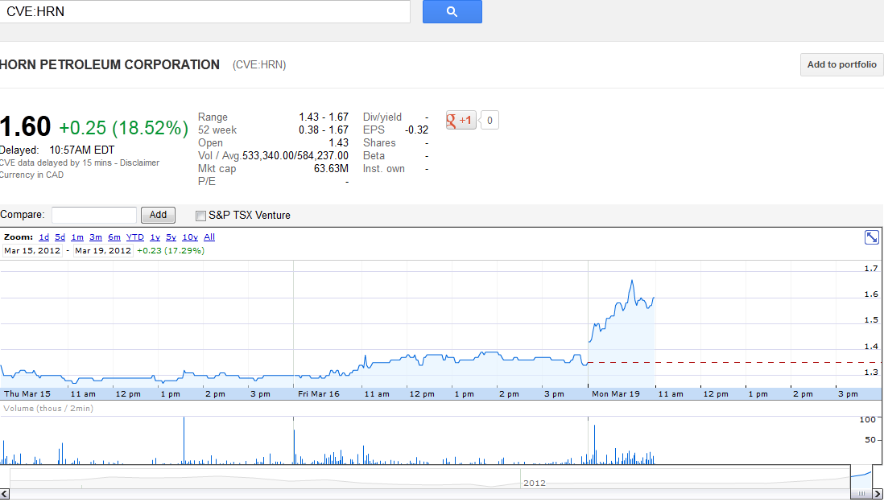This screenshot has width=884, height=502.
Task: Click the Disclaimer text under the delayed quote
Action: click(x=139, y=163)
